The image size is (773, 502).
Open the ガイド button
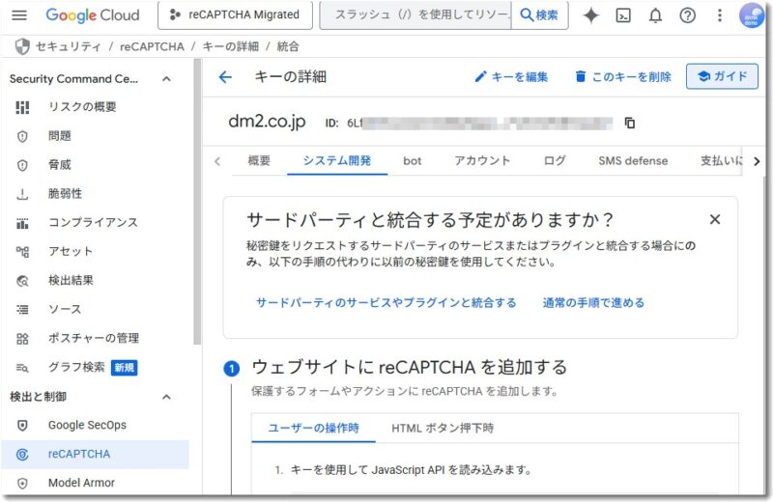(722, 76)
